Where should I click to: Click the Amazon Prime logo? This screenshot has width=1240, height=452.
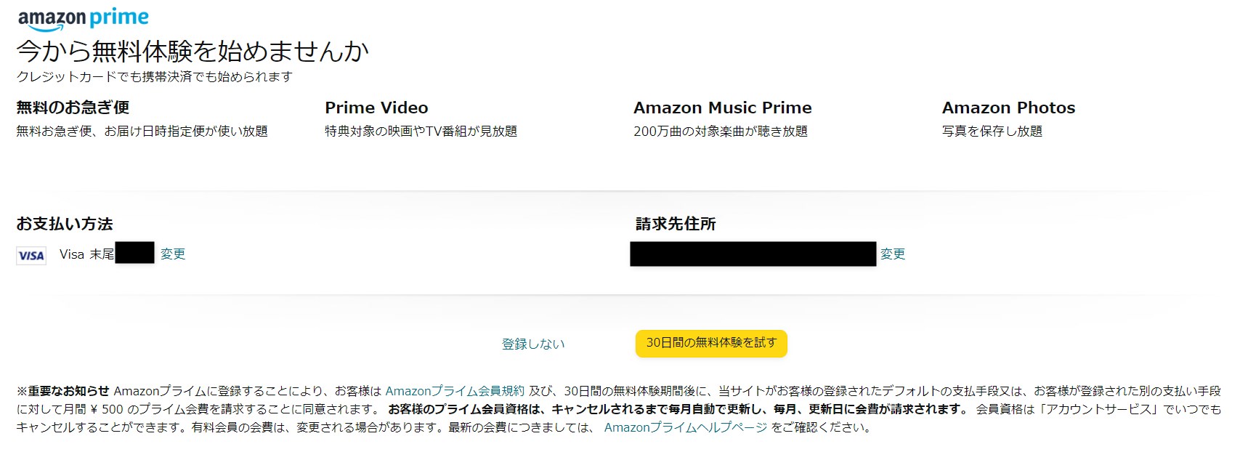[x=83, y=20]
